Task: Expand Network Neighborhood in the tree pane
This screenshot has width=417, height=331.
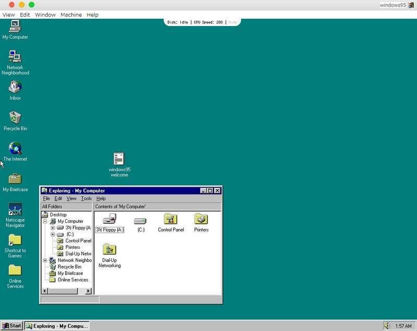Action: [x=44, y=260]
